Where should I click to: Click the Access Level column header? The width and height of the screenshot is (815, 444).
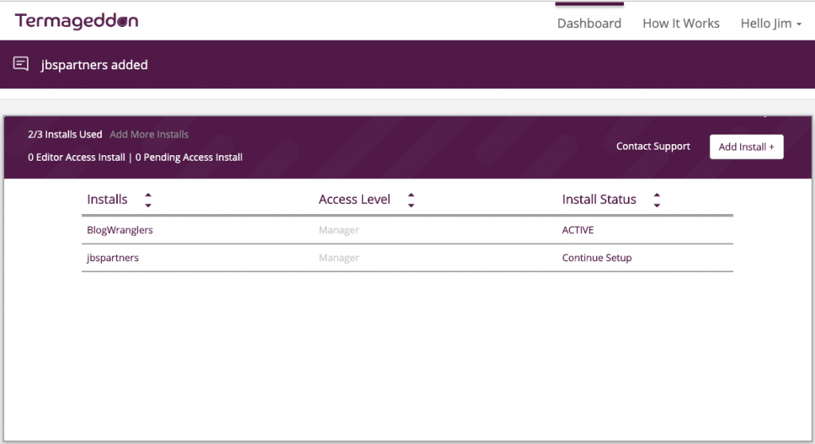point(354,200)
